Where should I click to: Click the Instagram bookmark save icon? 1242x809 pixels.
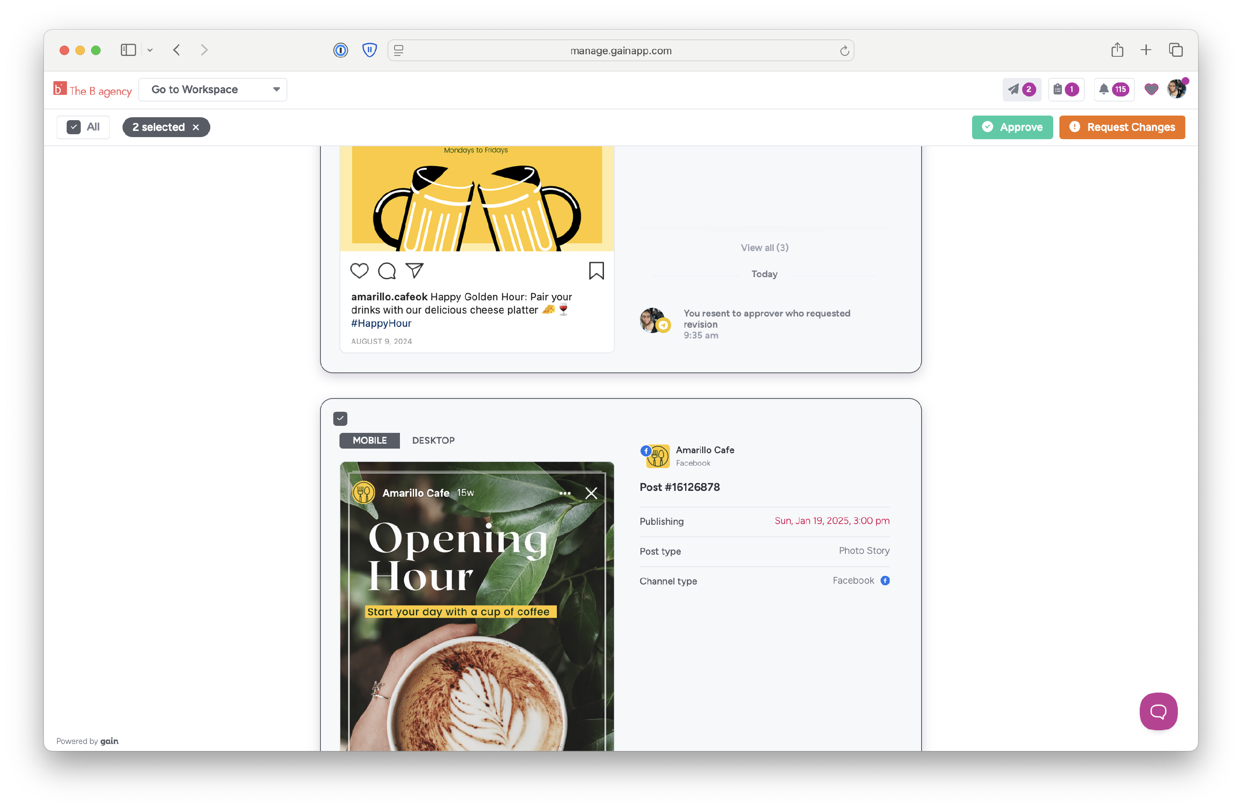[596, 270]
